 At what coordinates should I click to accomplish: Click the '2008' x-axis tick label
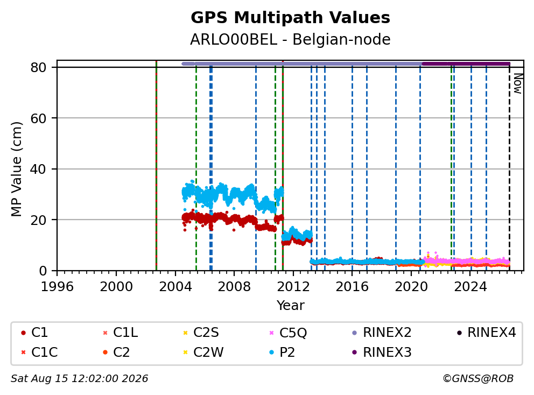[x=234, y=287]
